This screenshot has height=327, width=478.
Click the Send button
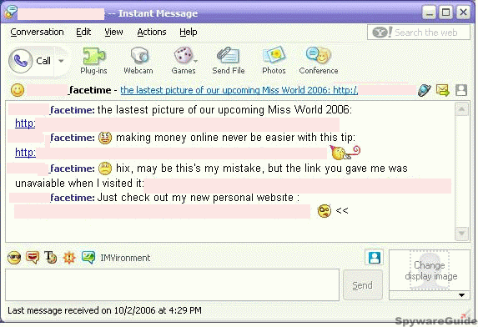(363, 285)
